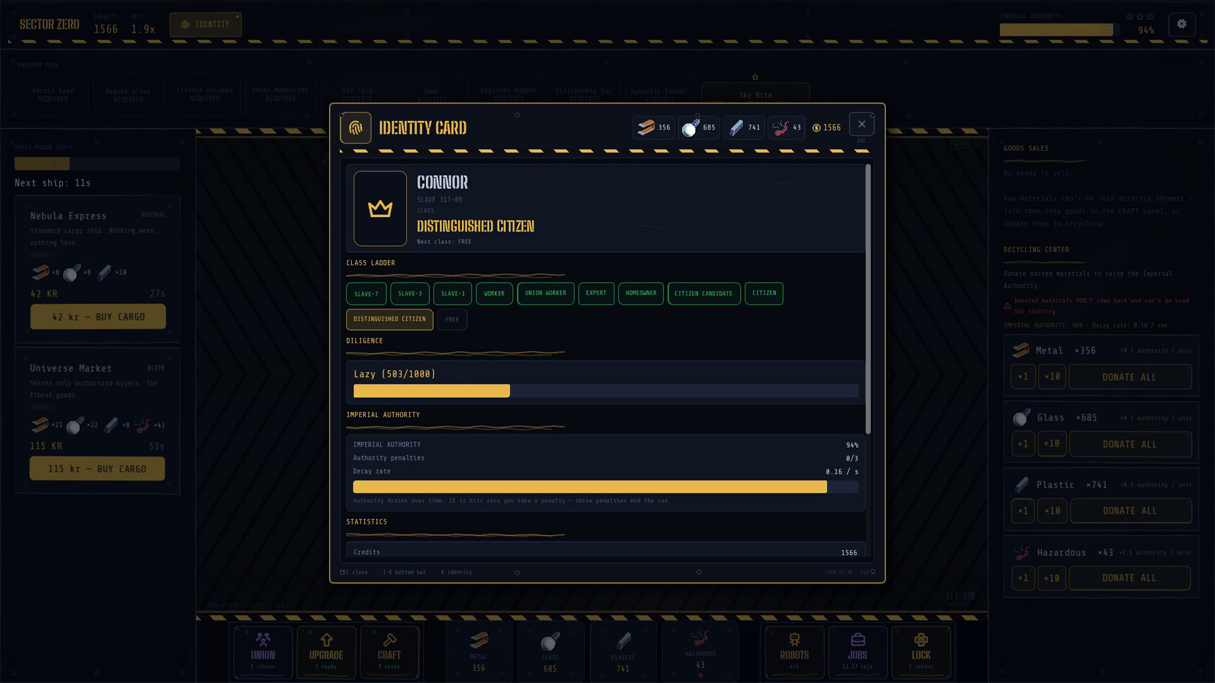Donate all Glass to recycling

click(1130, 444)
